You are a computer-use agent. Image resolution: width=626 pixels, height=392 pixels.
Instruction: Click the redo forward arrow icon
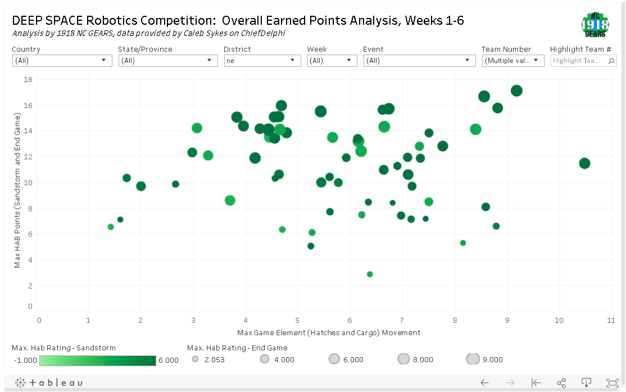coord(510,383)
